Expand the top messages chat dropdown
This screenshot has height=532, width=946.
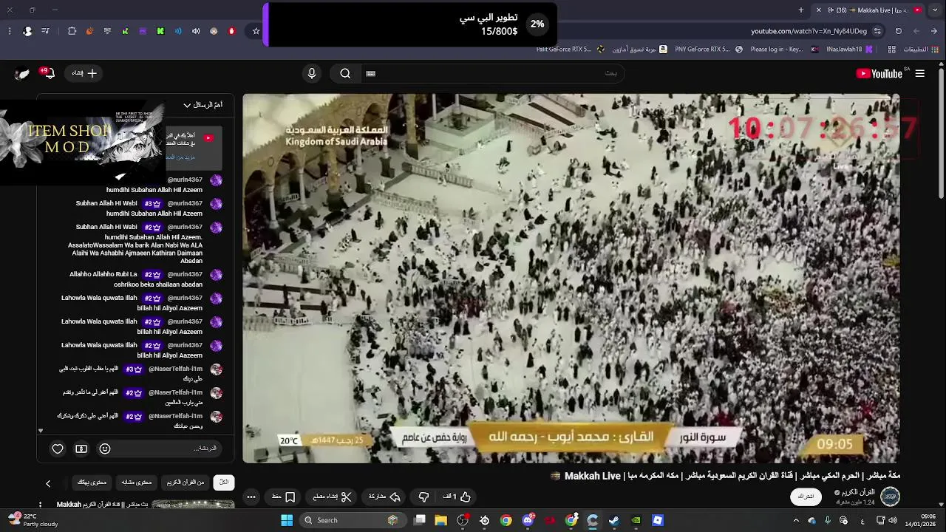click(x=203, y=105)
